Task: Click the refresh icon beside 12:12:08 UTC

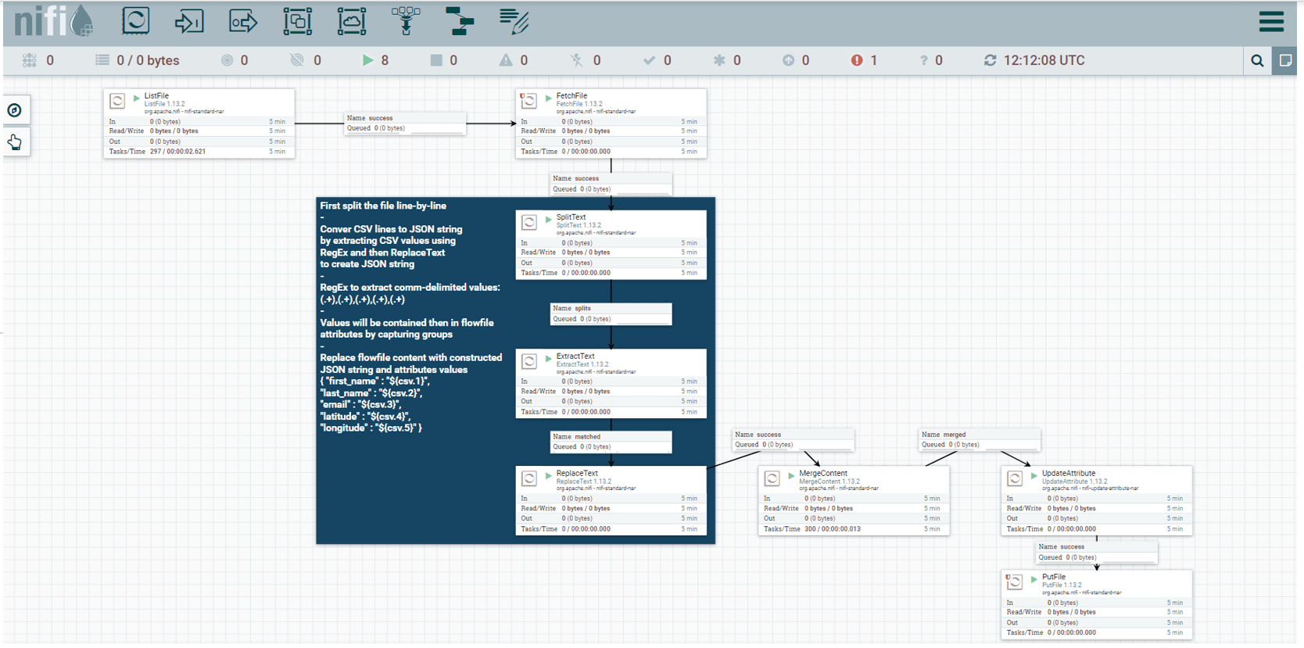Action: (x=990, y=60)
